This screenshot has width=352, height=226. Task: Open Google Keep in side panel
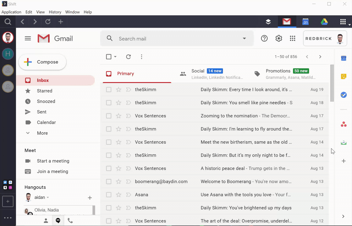(x=344, y=77)
